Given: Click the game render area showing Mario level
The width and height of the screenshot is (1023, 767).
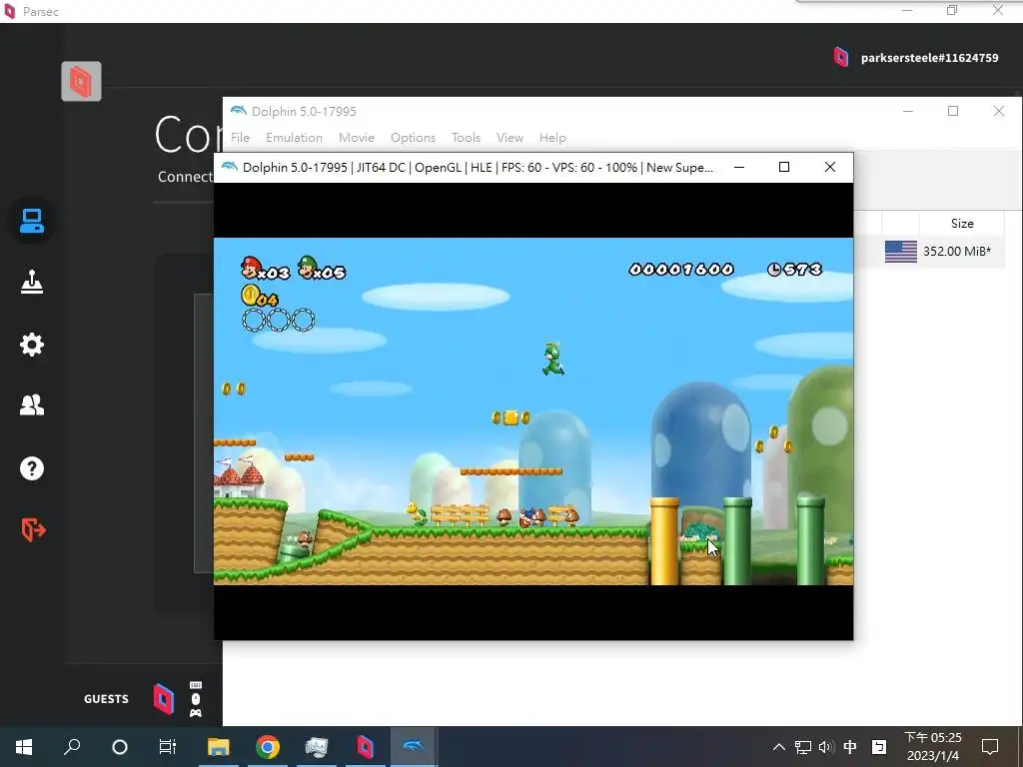Looking at the screenshot, I should (533, 410).
